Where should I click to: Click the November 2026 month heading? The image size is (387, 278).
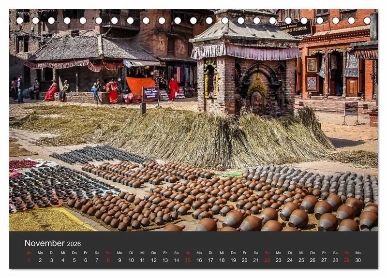52,243
